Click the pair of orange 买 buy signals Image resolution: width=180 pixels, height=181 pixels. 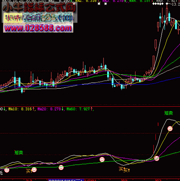coord(124,170)
